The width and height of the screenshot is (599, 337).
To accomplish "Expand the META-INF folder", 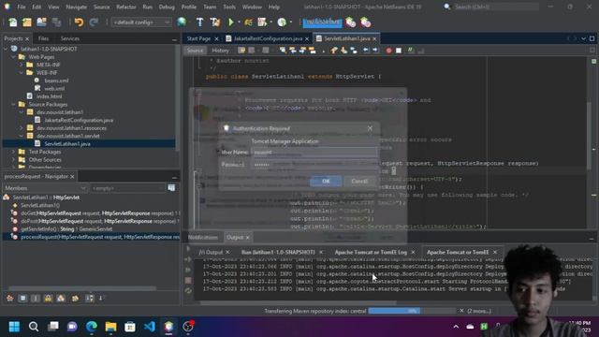I will tap(22, 65).
